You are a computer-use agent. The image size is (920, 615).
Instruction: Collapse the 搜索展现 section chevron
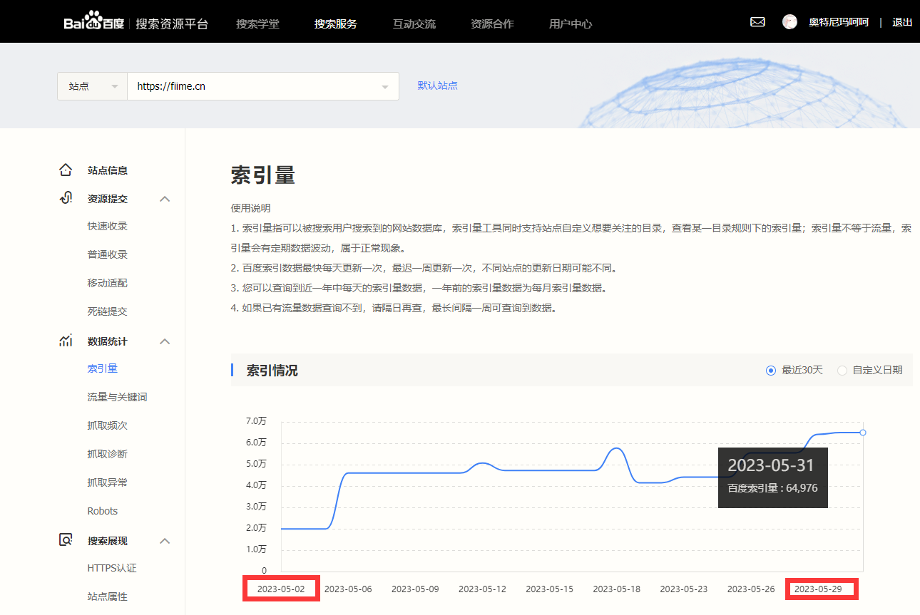[x=165, y=541]
